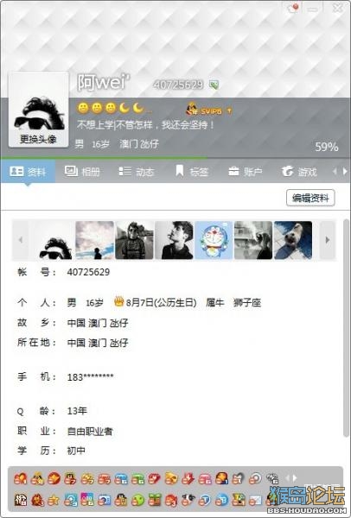The width and height of the screenshot is (351, 518).
Task: Select the 游戏 games tab
Action: point(299,172)
